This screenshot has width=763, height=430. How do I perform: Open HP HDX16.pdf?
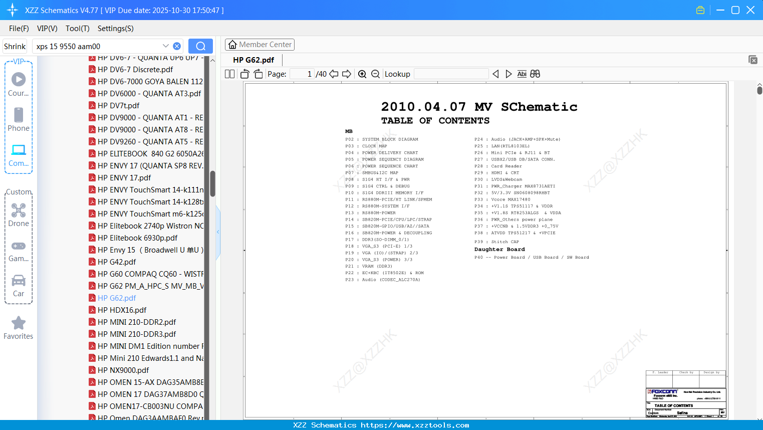[122, 310]
